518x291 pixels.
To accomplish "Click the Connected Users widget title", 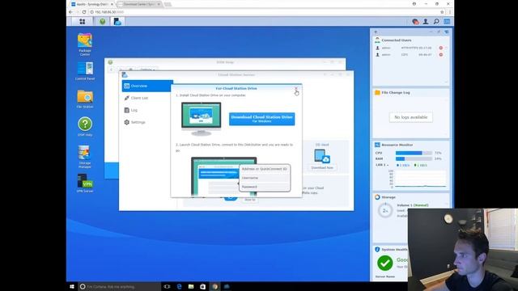I will point(397,40).
